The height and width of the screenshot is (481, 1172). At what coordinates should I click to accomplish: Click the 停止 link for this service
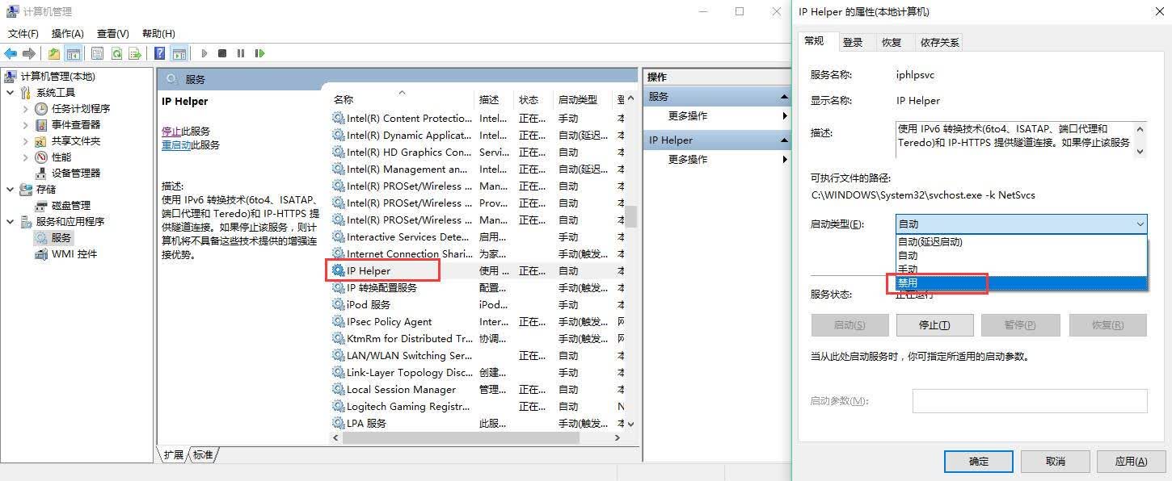171,131
